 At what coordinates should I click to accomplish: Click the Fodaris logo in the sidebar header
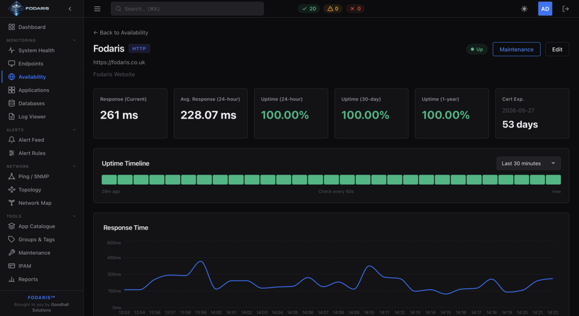pyautogui.click(x=28, y=9)
